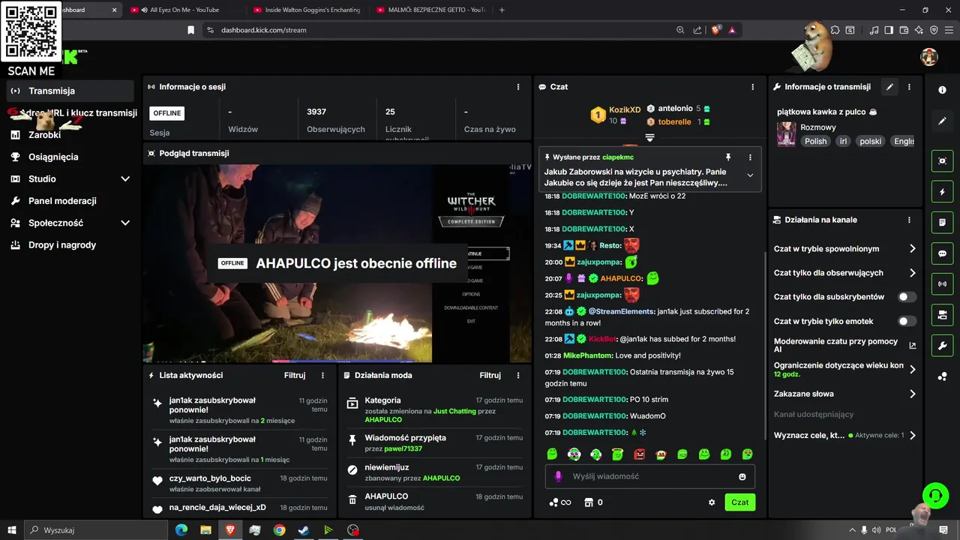This screenshot has width=960, height=540.
Task: Switch to MALMÖ: BEZPIECZNE GETTO tab
Action: click(x=431, y=10)
